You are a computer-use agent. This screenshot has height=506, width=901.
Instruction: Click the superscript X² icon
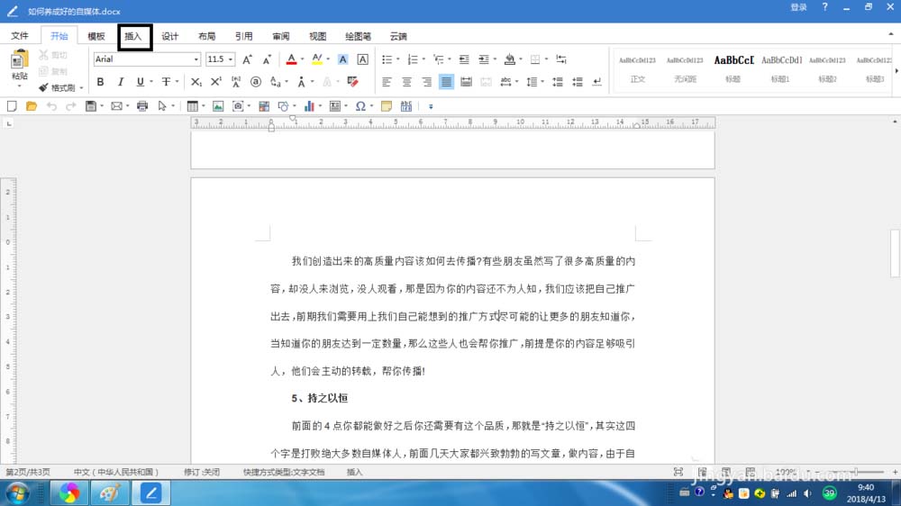215,82
